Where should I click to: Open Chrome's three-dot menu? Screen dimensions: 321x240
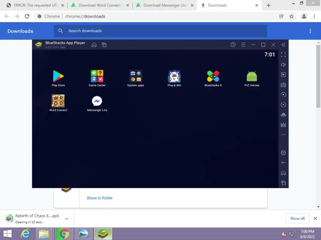tap(314, 16)
